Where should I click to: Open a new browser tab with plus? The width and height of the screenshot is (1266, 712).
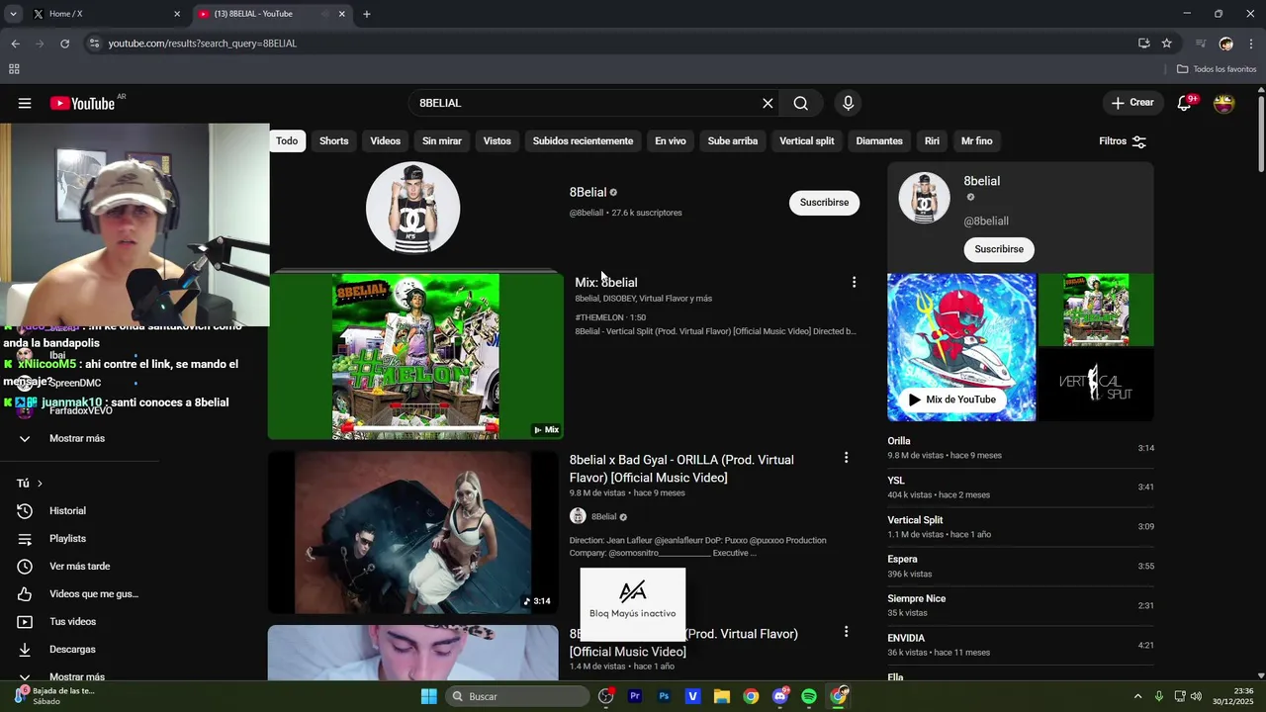(x=367, y=14)
